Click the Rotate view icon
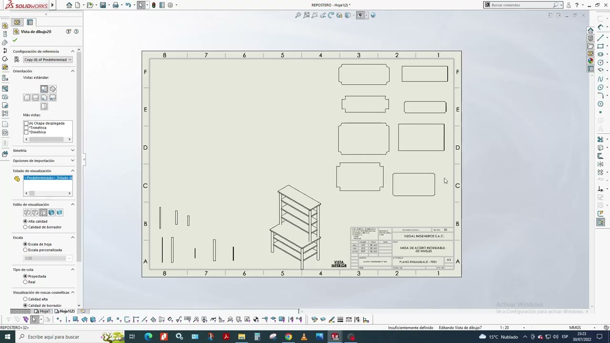The width and height of the screenshot is (610, 343). click(331, 15)
